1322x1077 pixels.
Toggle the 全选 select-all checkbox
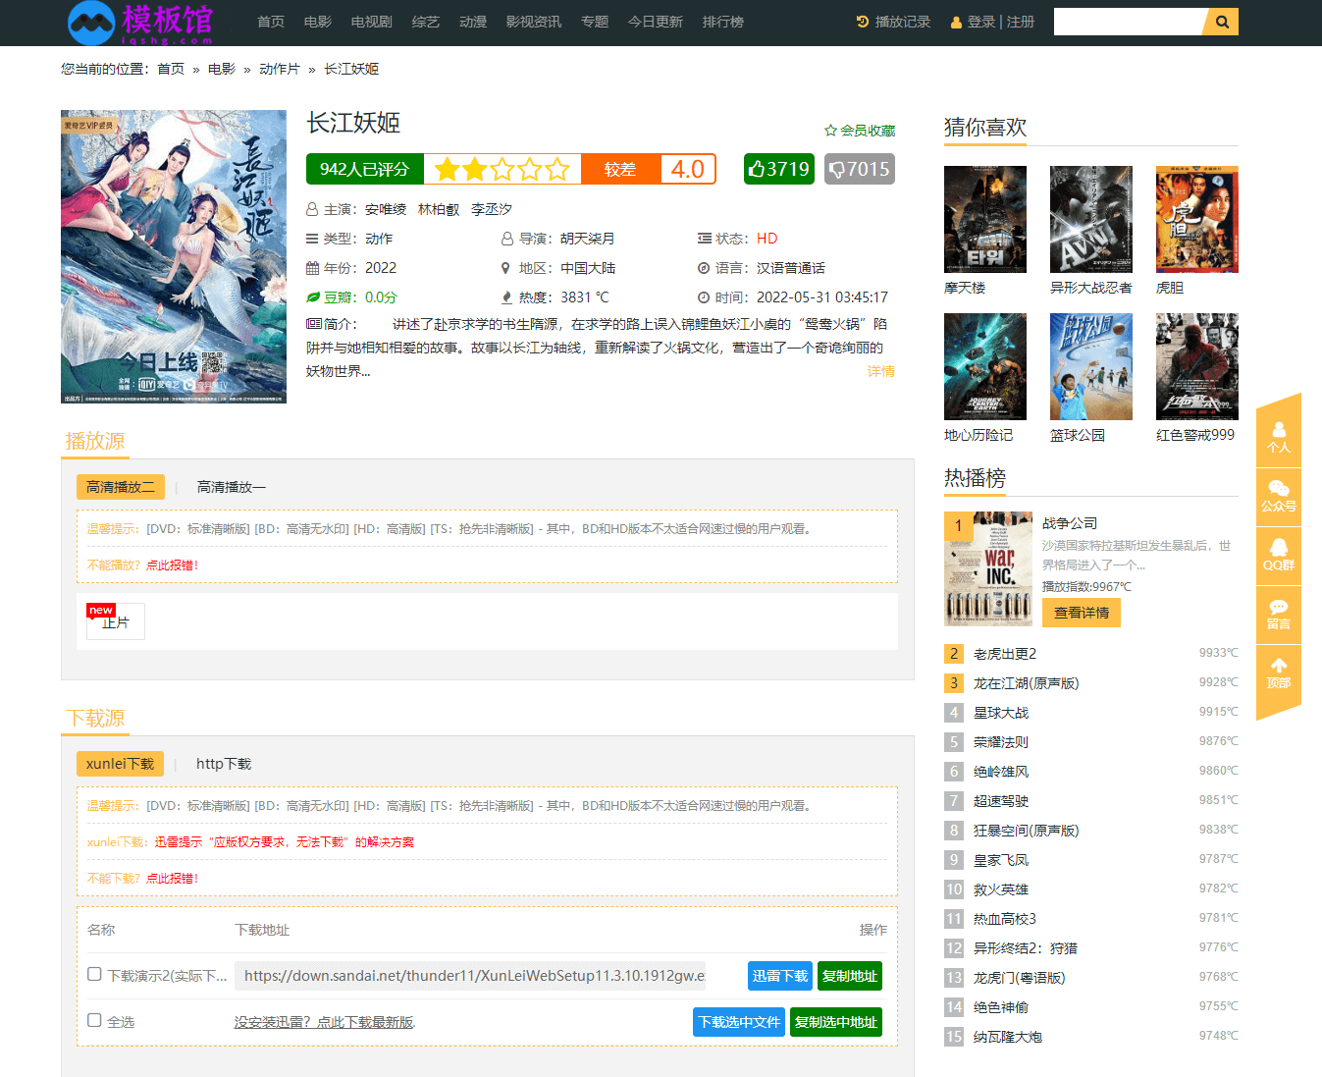(x=94, y=1020)
